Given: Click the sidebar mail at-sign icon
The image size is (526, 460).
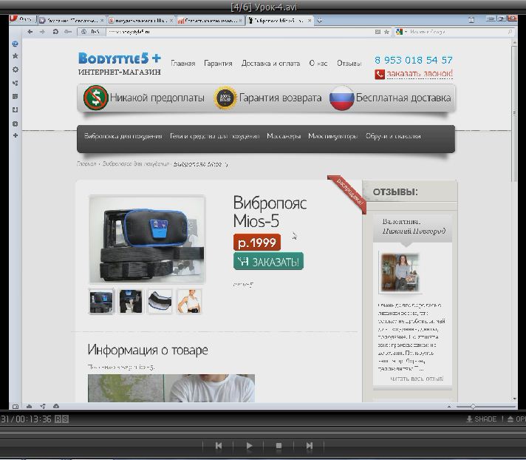Looking at the screenshot, I should 15,44.
